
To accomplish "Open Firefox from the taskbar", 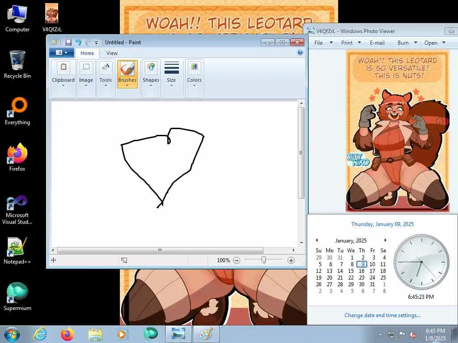I will coord(67,334).
